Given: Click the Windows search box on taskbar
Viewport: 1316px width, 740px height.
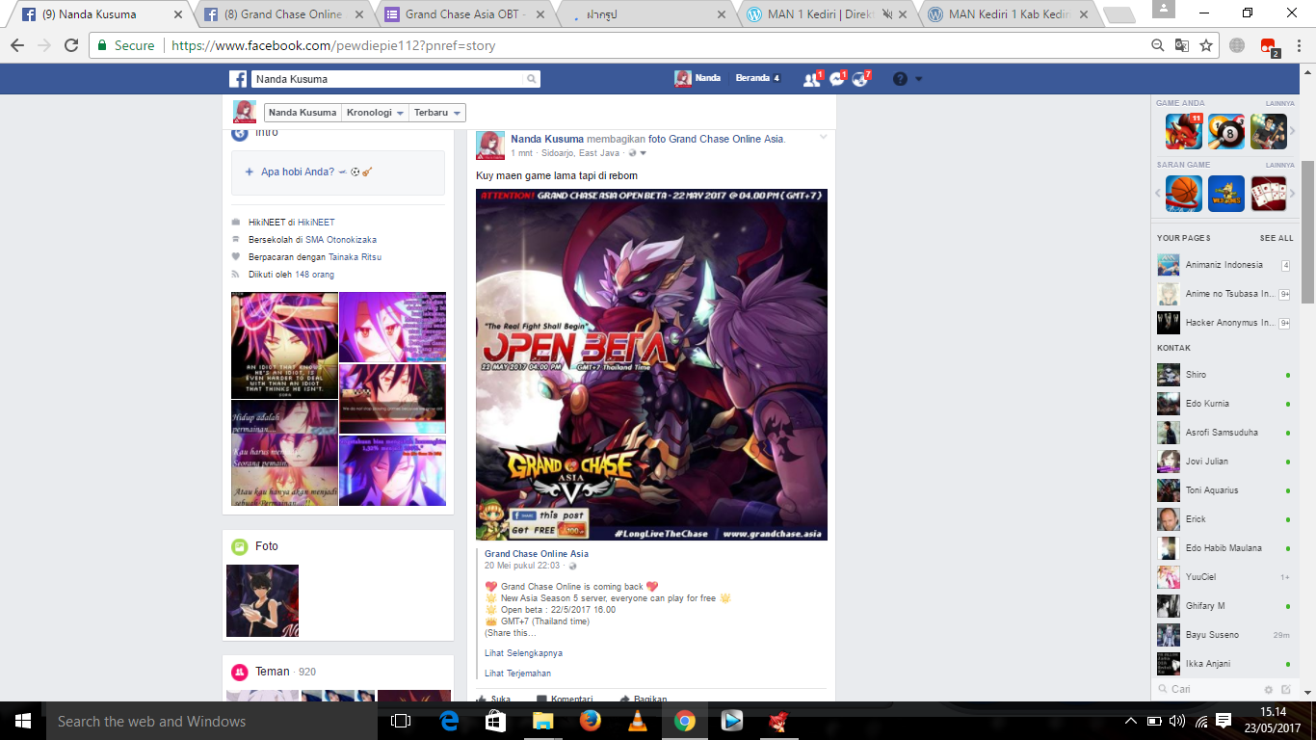Looking at the screenshot, I should pos(211,721).
